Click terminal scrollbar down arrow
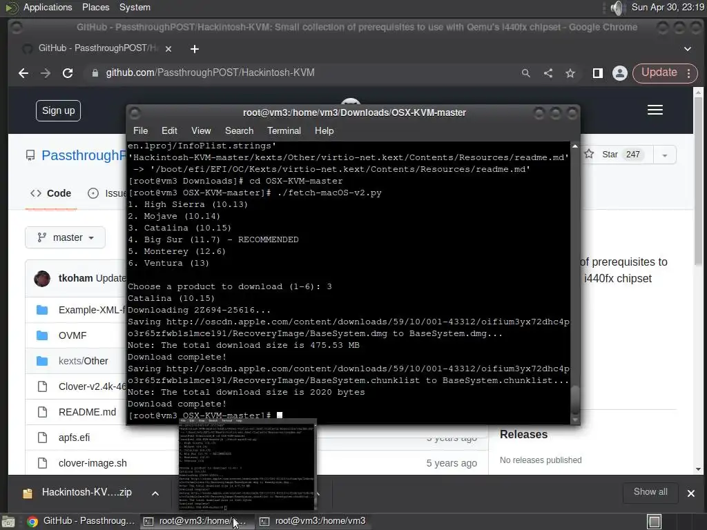The image size is (707, 530). tap(575, 420)
